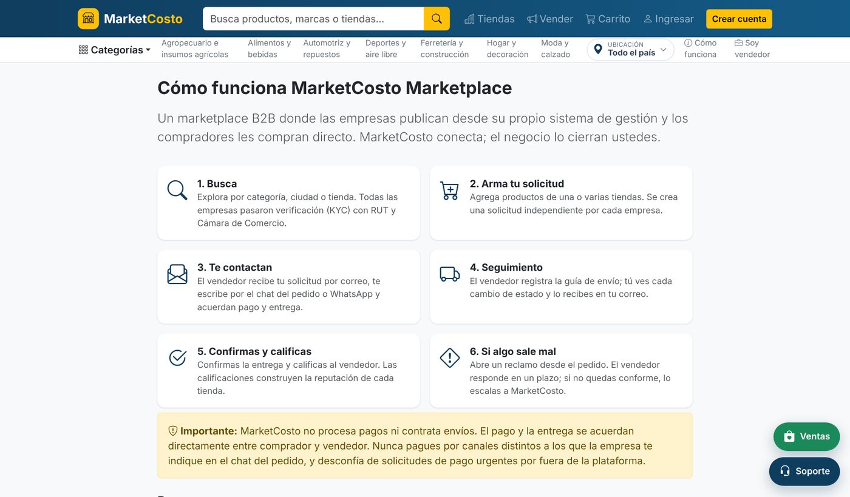Viewport: 850px width, 497px height.
Task: Click the card title 4. Seguimiento
Action: coord(506,268)
